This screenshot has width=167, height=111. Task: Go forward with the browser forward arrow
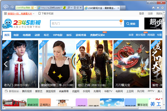coord(12,8)
